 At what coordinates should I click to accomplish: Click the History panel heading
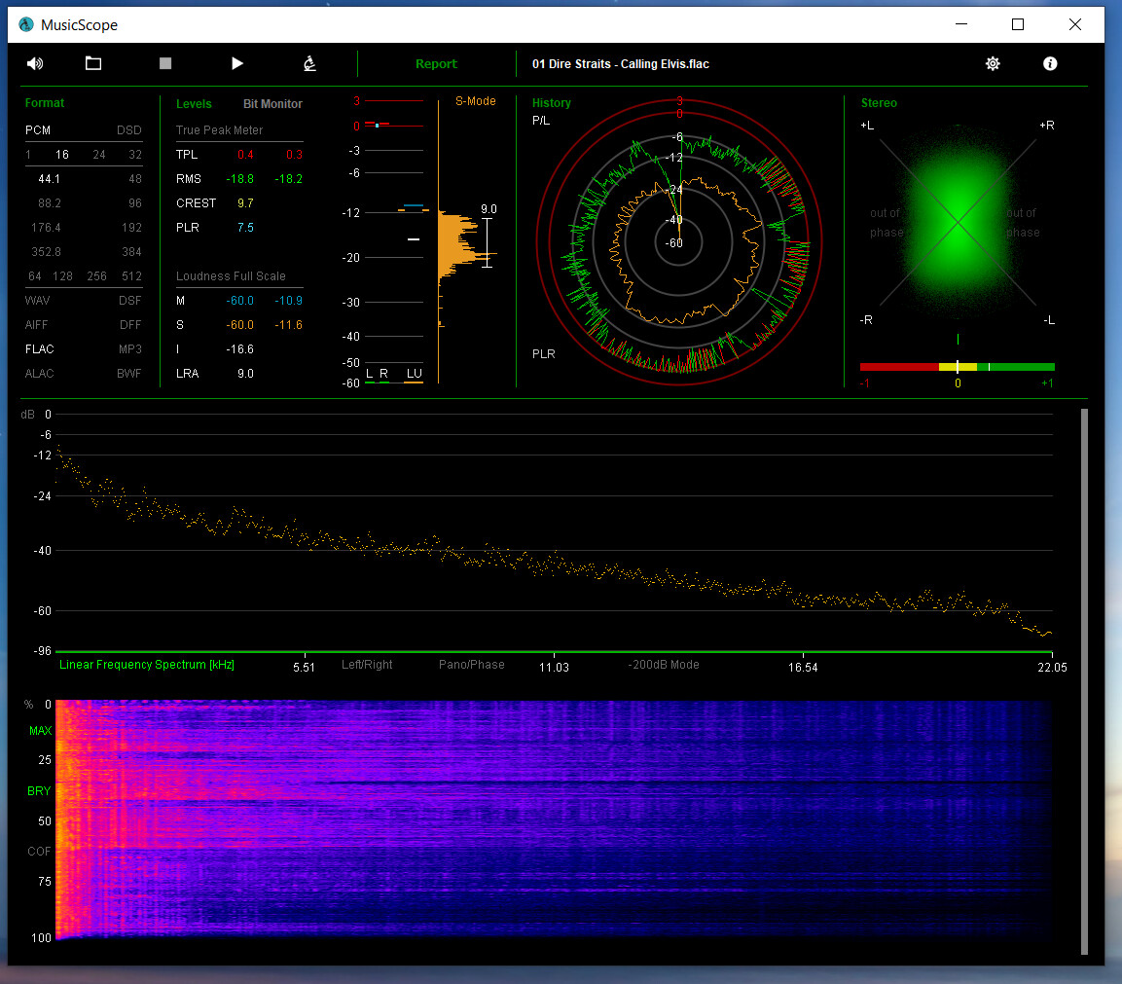click(x=552, y=103)
